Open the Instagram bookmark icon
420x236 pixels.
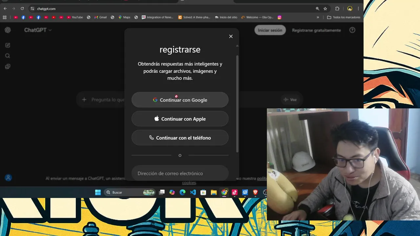coord(280,17)
